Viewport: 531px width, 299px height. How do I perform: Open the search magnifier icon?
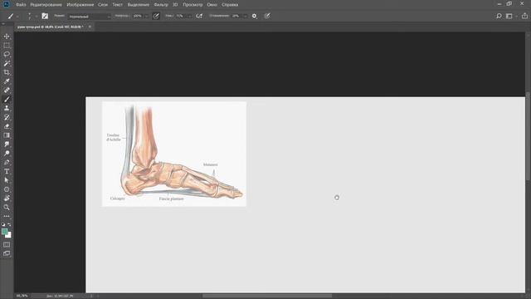[499, 16]
